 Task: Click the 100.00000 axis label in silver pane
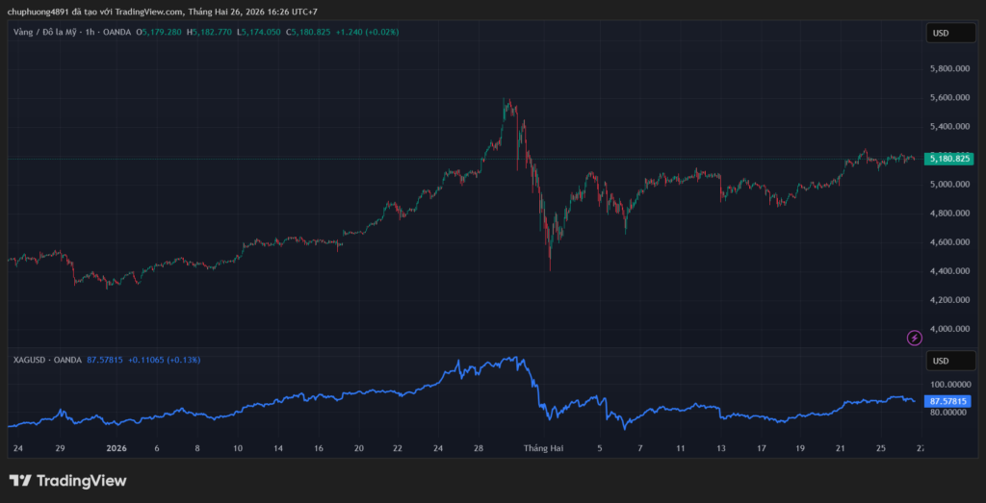point(948,384)
